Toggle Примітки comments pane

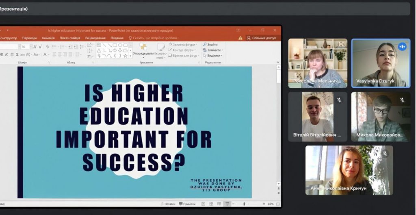[x=187, y=204]
